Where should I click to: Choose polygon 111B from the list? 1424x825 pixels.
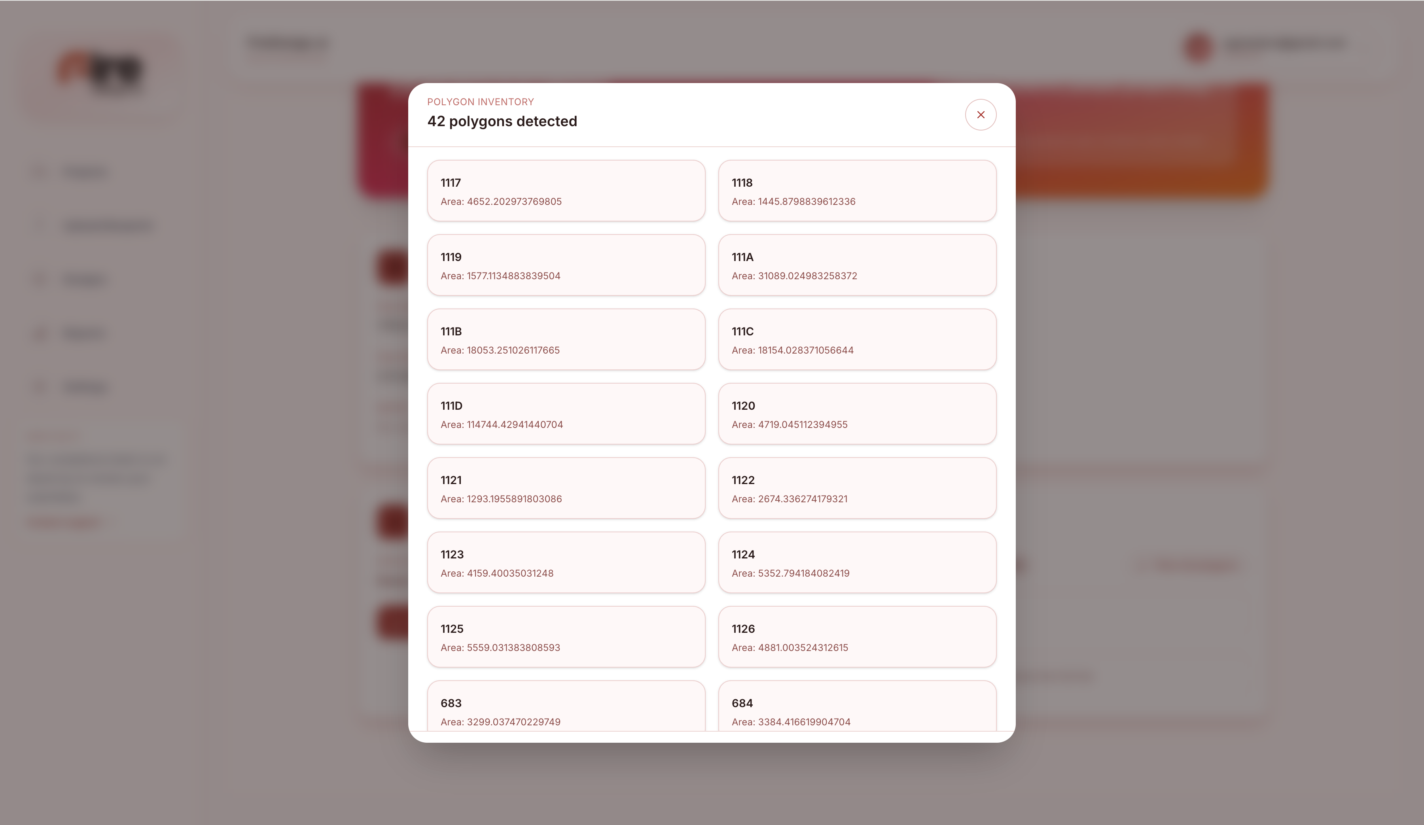click(566, 340)
